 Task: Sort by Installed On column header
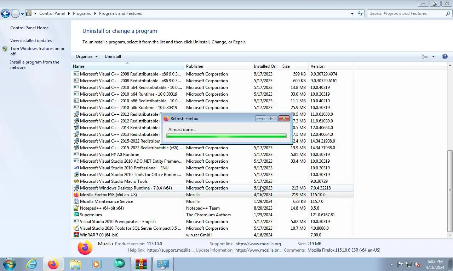click(266, 66)
